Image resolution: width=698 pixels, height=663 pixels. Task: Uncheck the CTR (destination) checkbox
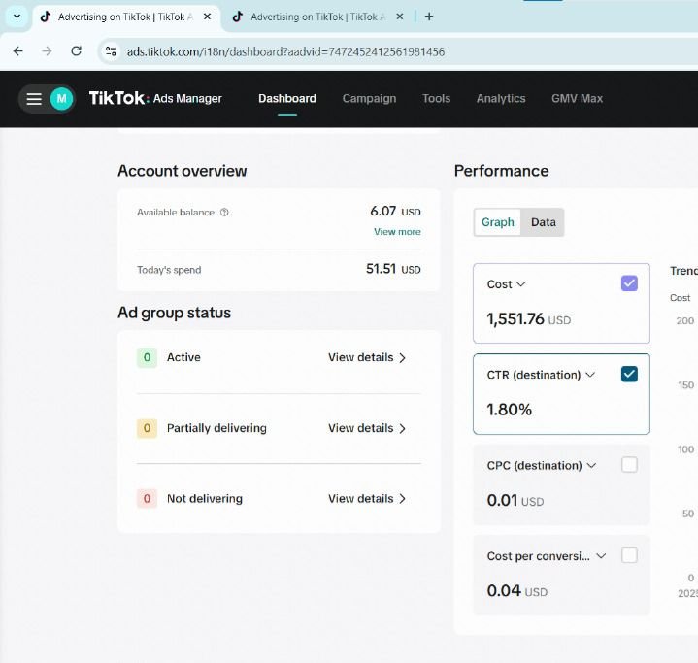[629, 374]
